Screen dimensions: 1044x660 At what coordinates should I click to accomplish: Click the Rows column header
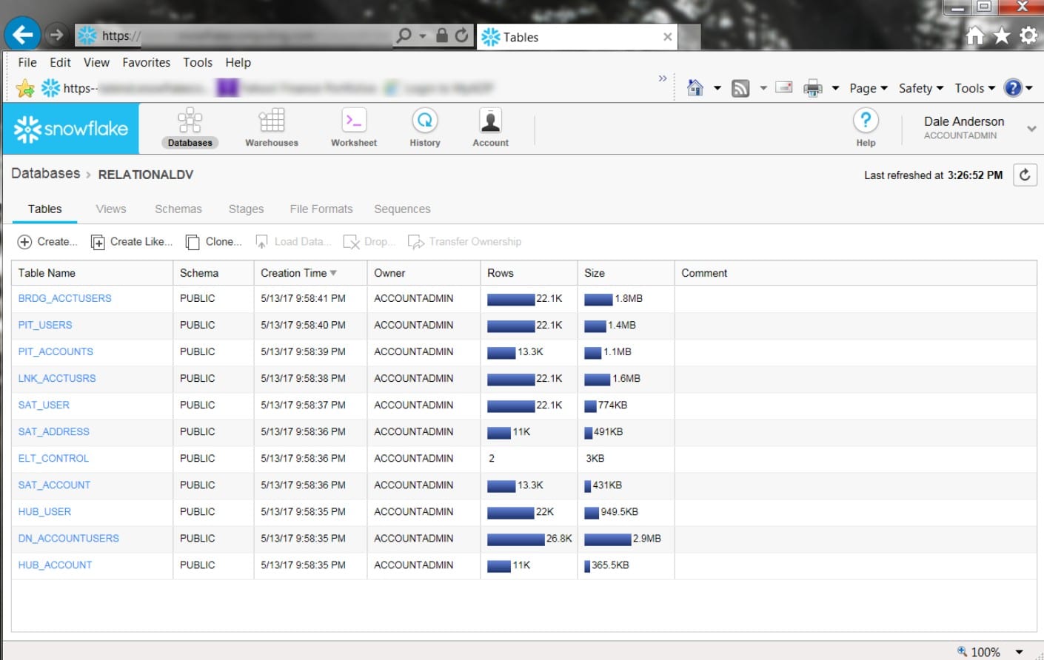[529, 273]
